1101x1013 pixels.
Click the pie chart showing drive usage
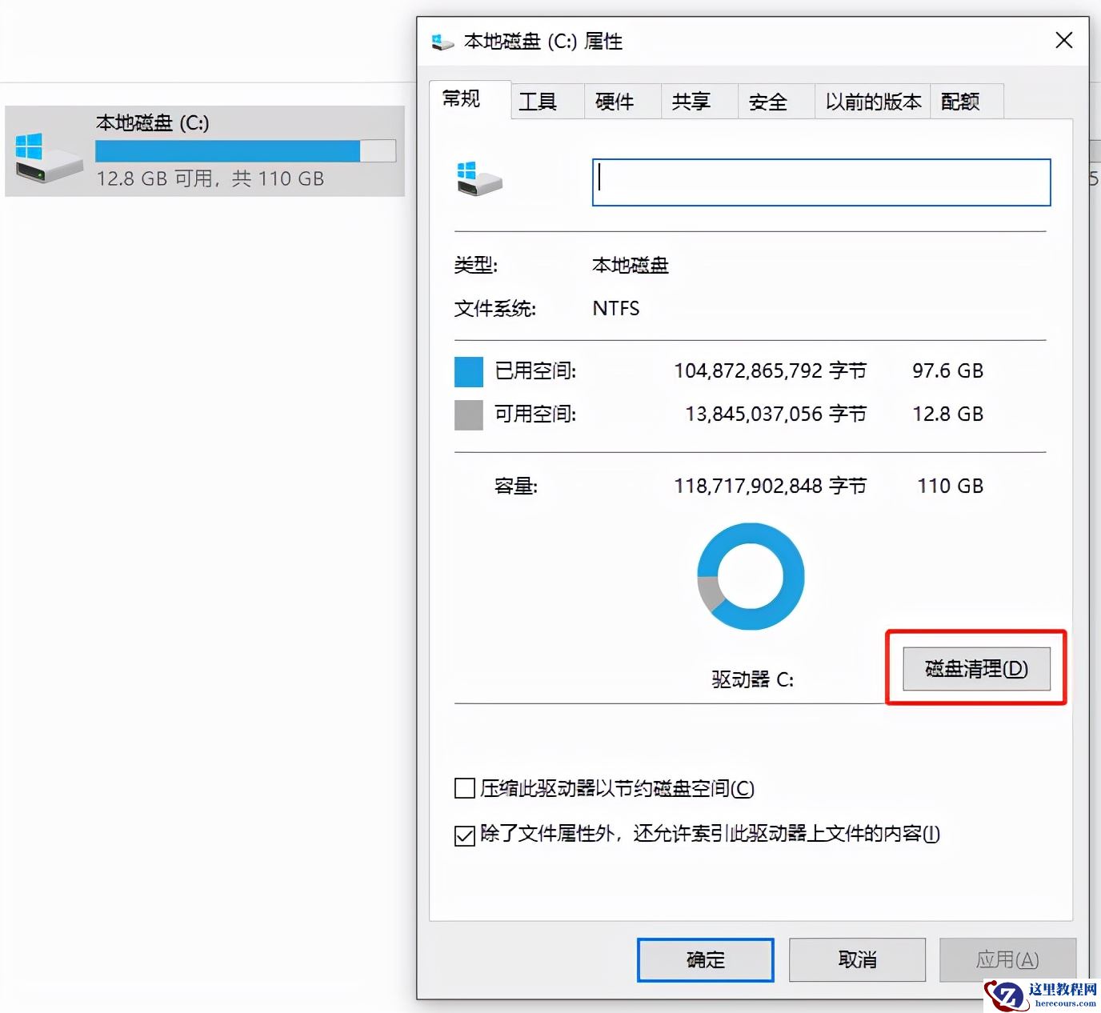pos(750,576)
